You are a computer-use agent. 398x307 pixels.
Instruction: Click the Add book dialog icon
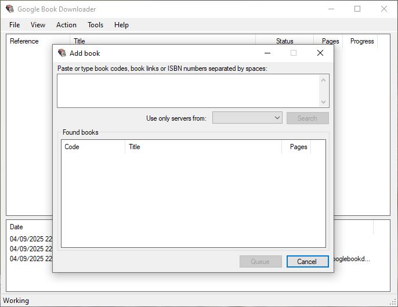tap(62, 53)
